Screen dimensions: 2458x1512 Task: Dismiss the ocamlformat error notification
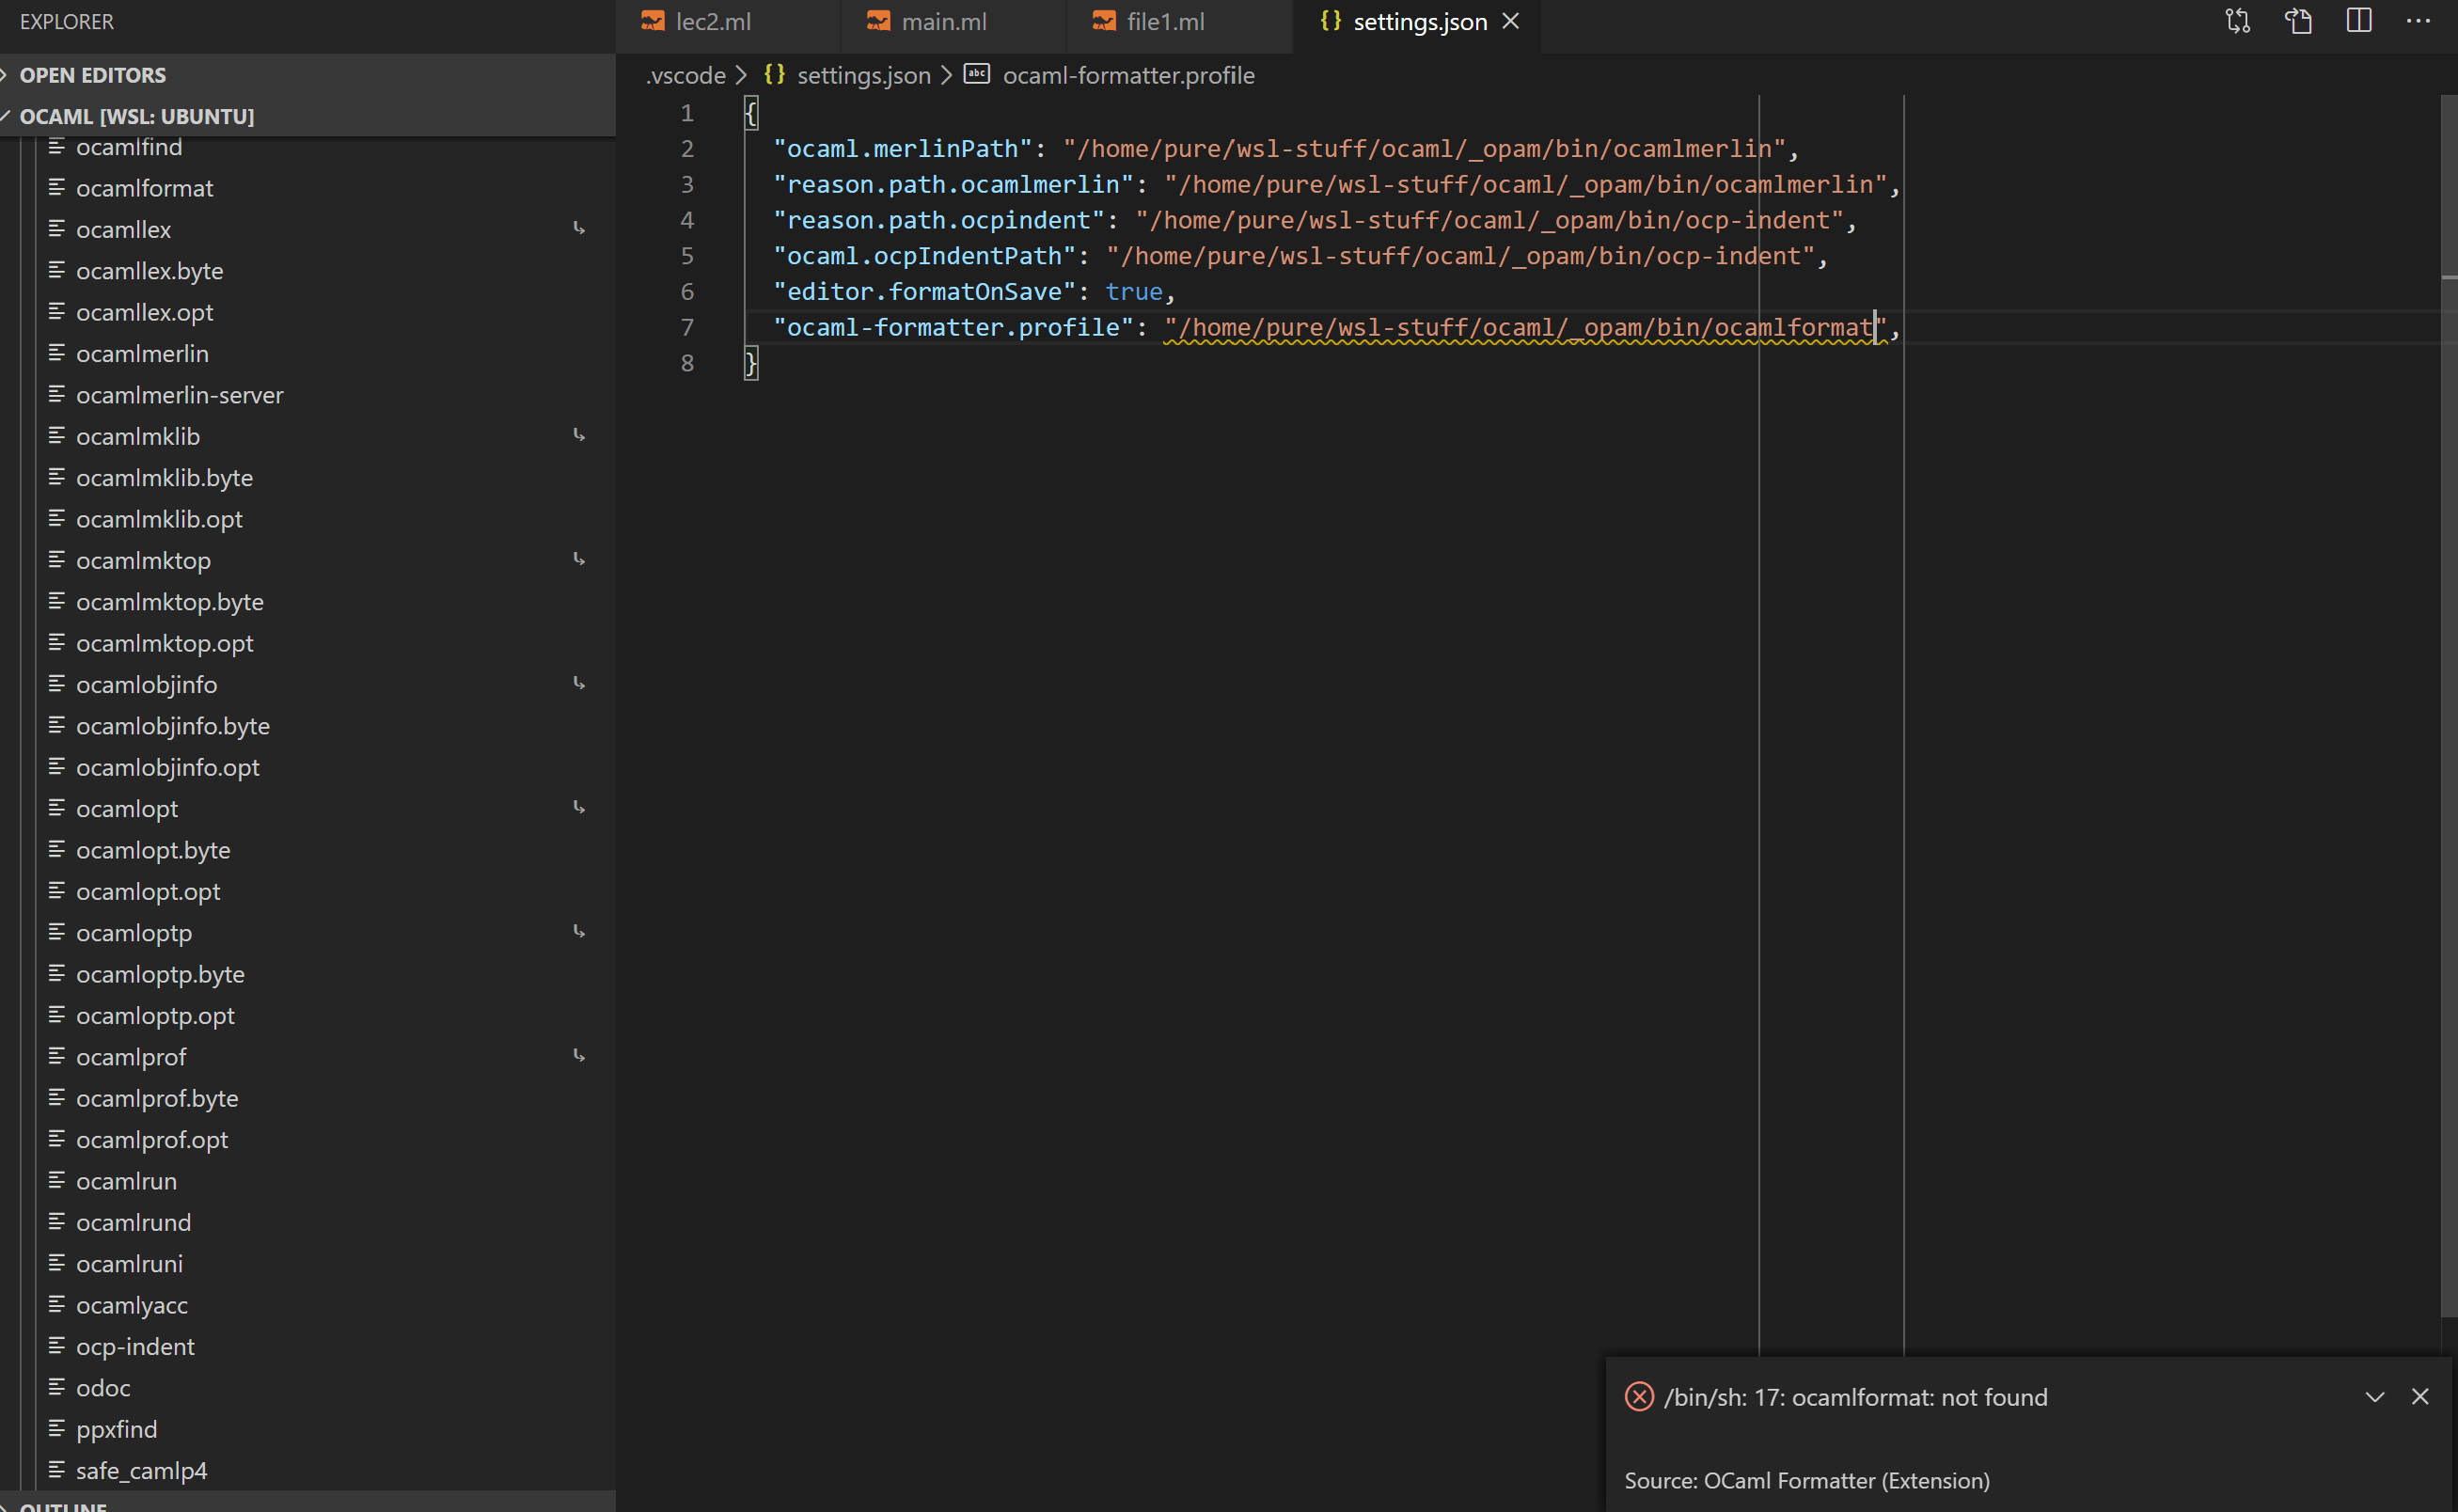click(2422, 1396)
